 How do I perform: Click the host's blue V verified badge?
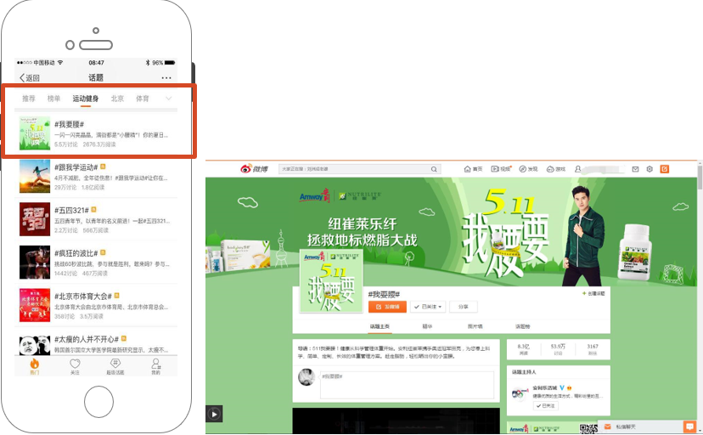coord(562,387)
